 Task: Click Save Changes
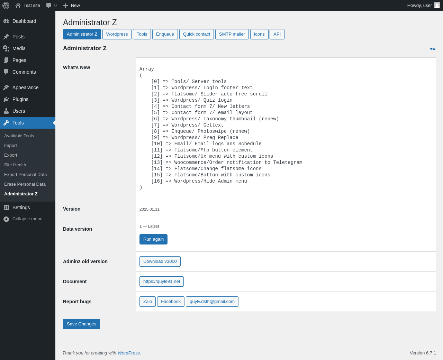pos(81,324)
